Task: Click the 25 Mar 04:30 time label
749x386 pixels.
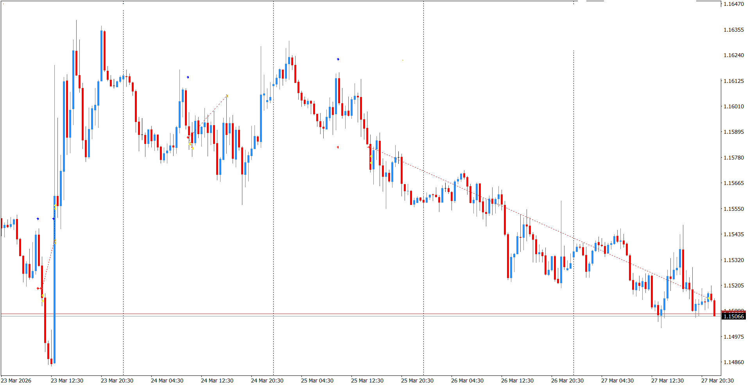Action: click(317, 381)
